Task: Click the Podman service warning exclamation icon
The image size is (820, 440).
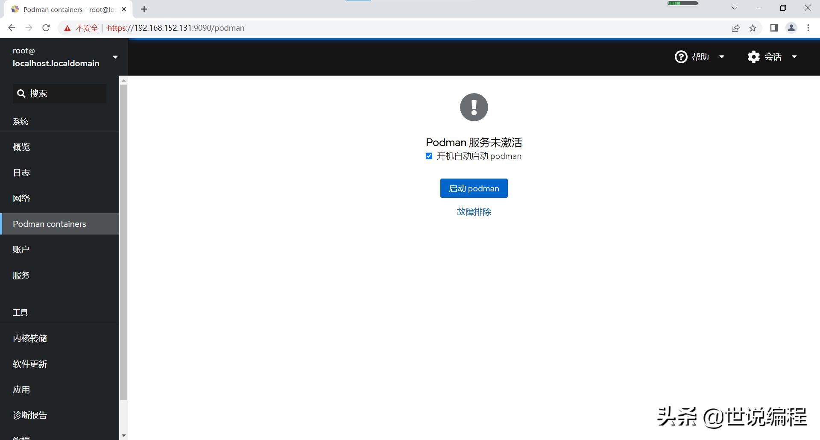Action: (x=474, y=107)
